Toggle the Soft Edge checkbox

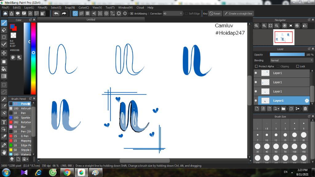click(186, 14)
